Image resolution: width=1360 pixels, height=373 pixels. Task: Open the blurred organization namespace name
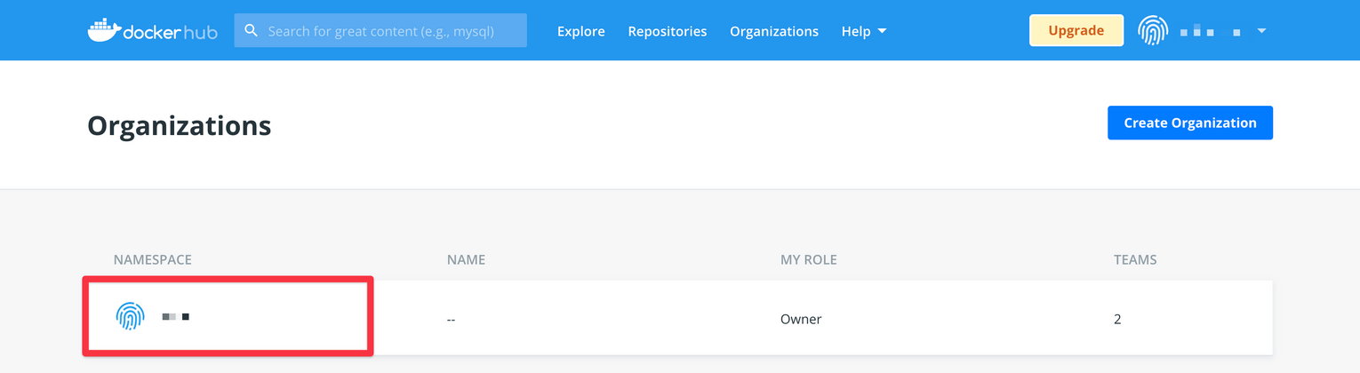click(176, 316)
